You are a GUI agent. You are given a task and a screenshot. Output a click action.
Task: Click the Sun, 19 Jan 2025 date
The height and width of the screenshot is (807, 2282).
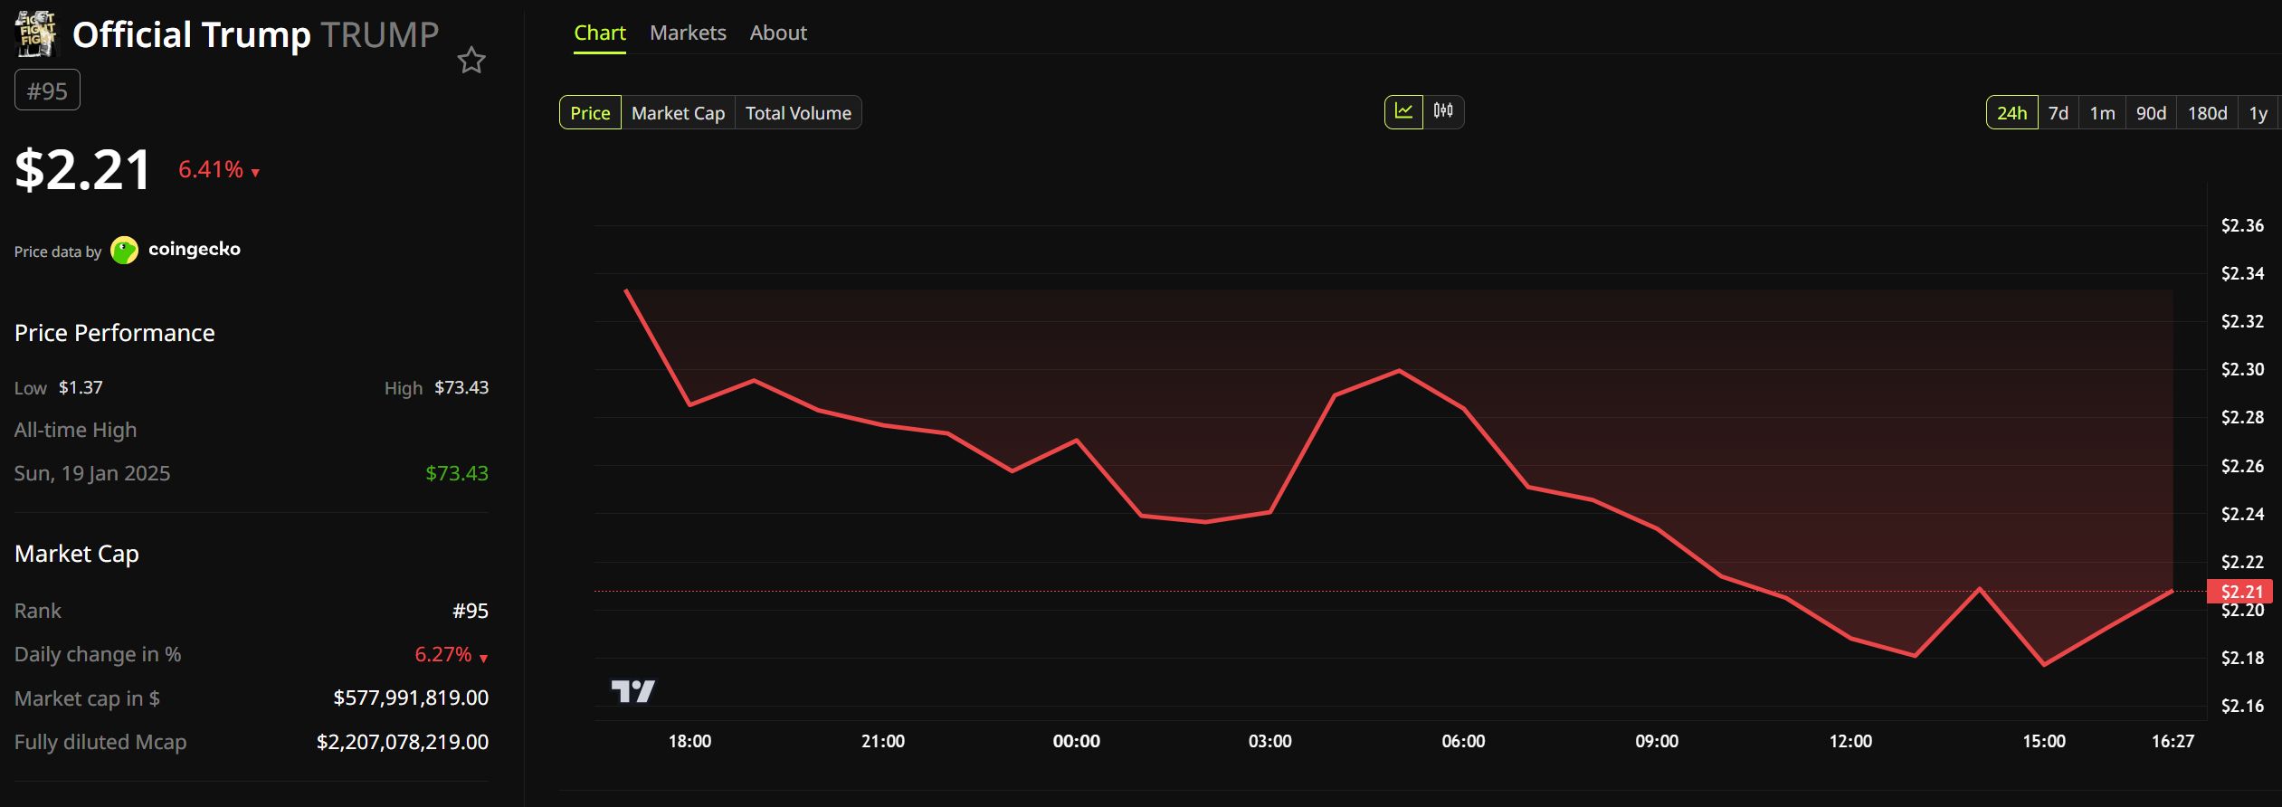tap(92, 473)
